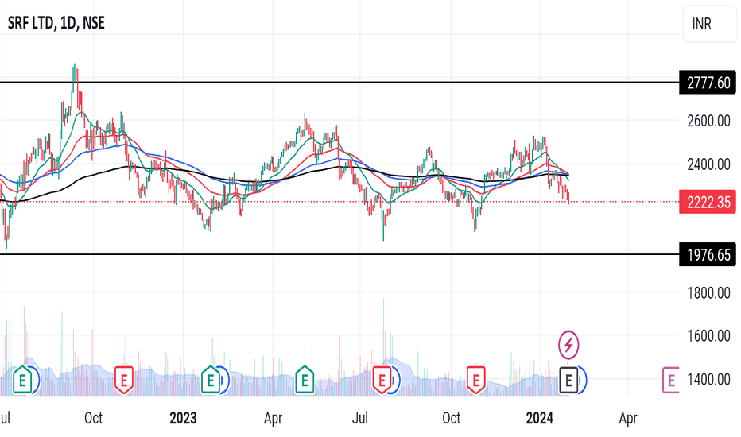The width and height of the screenshot is (741, 437).
Task: Open green earnings marker after 2023 label
Action: (211, 379)
